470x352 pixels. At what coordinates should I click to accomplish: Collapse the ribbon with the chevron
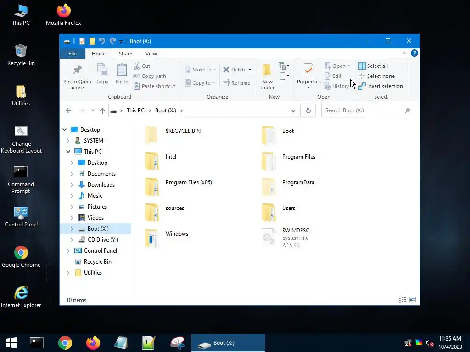click(404, 53)
